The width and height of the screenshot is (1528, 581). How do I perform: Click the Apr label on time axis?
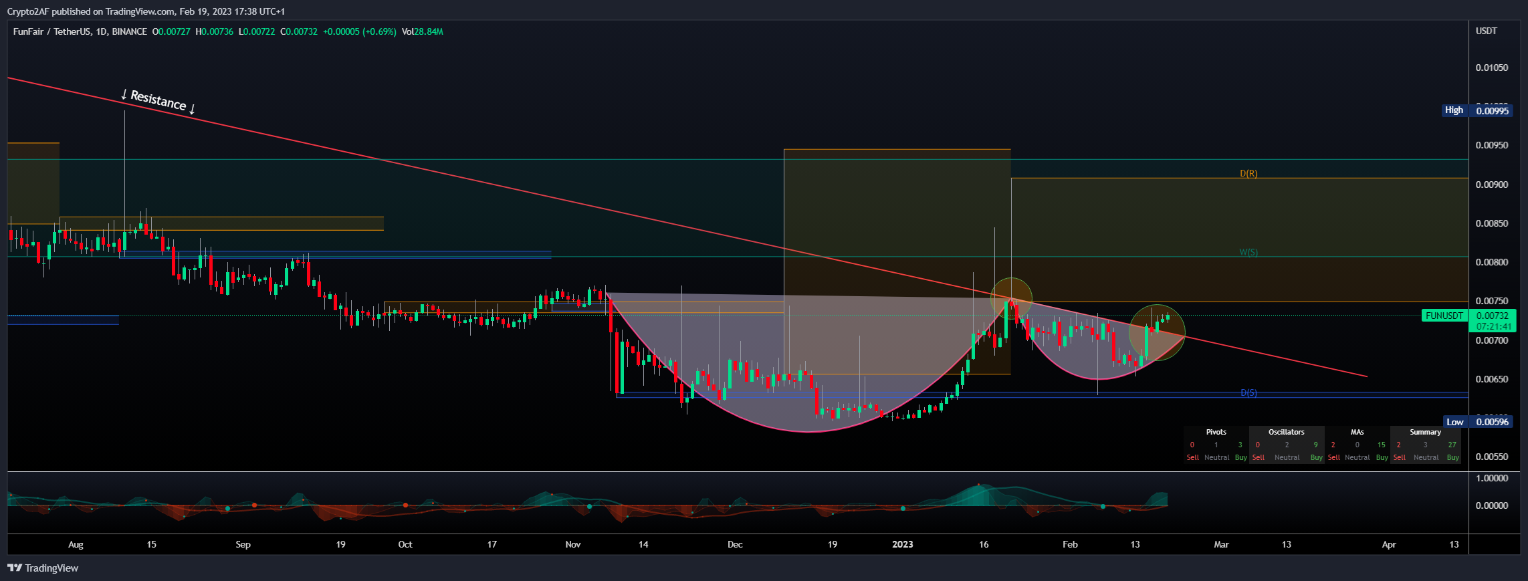pyautogui.click(x=1389, y=544)
